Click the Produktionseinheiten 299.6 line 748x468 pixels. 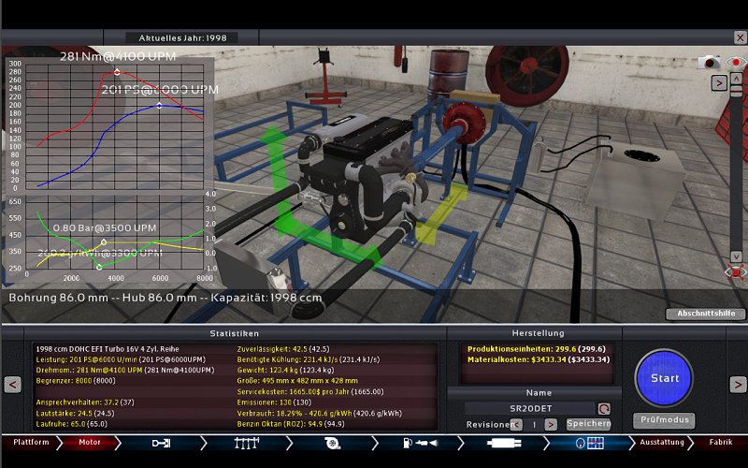[536, 349]
